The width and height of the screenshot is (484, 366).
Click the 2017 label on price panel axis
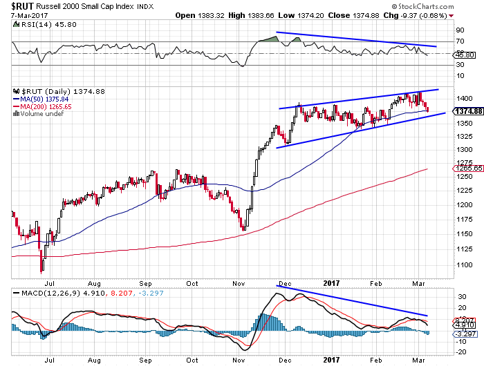pyautogui.click(x=331, y=284)
